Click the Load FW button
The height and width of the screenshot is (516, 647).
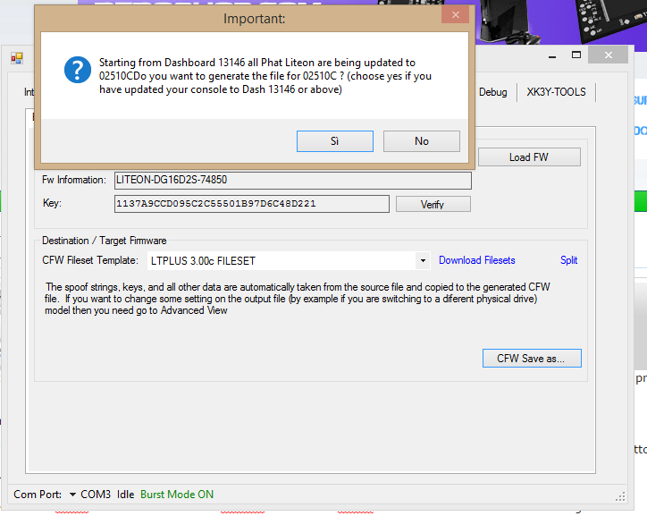pos(529,157)
